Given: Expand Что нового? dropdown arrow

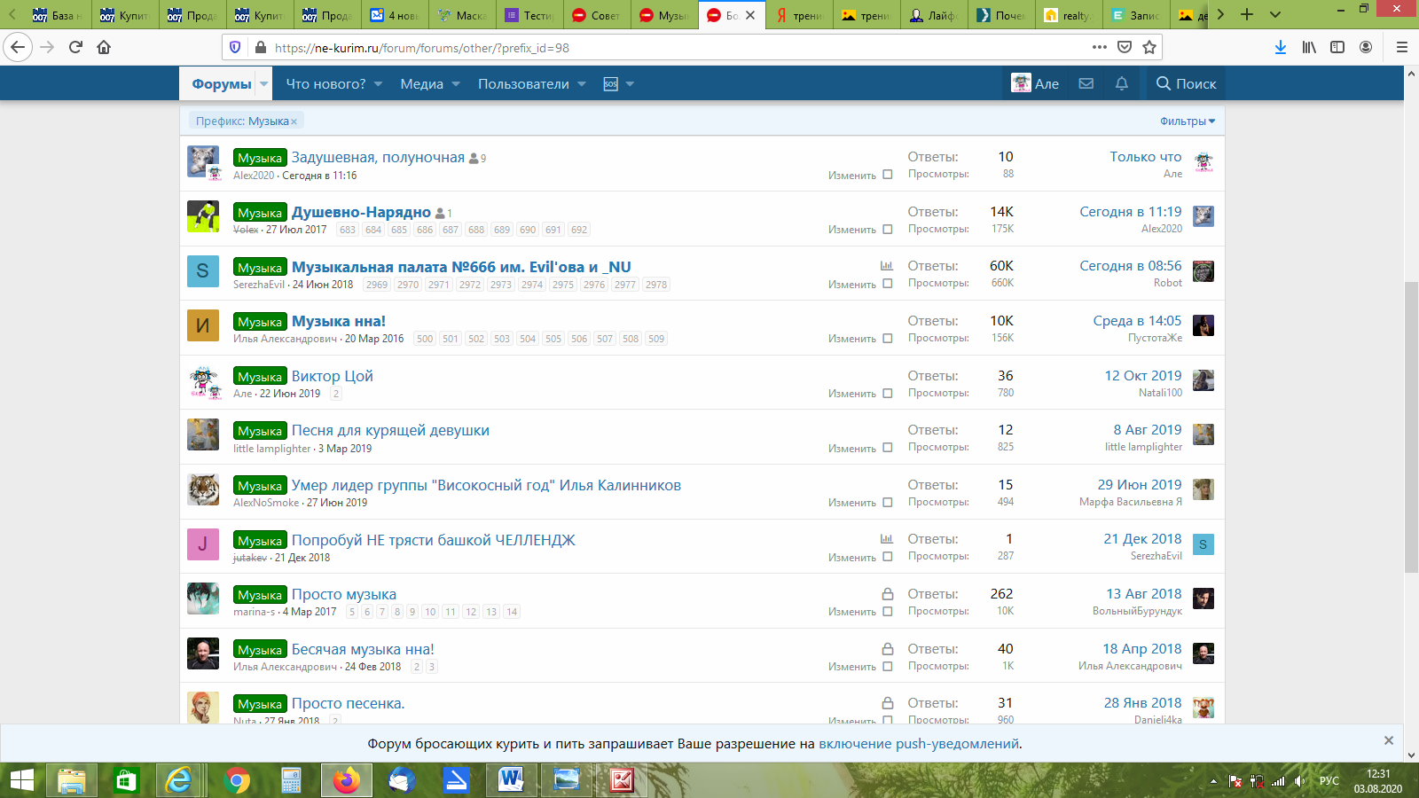Looking at the screenshot, I should click(379, 84).
